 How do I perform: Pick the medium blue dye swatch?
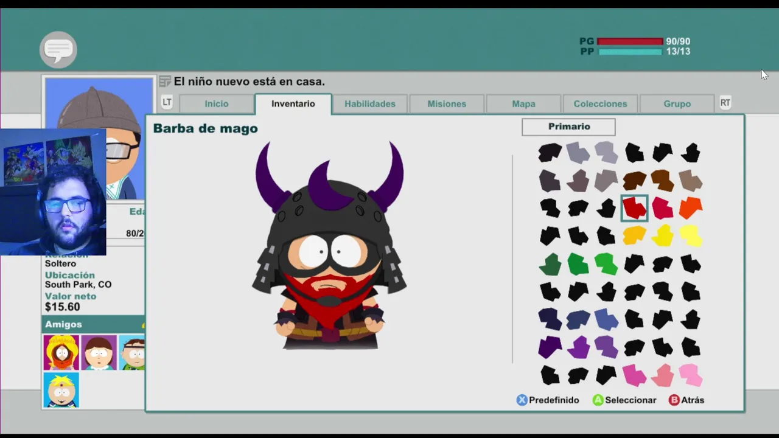606,319
